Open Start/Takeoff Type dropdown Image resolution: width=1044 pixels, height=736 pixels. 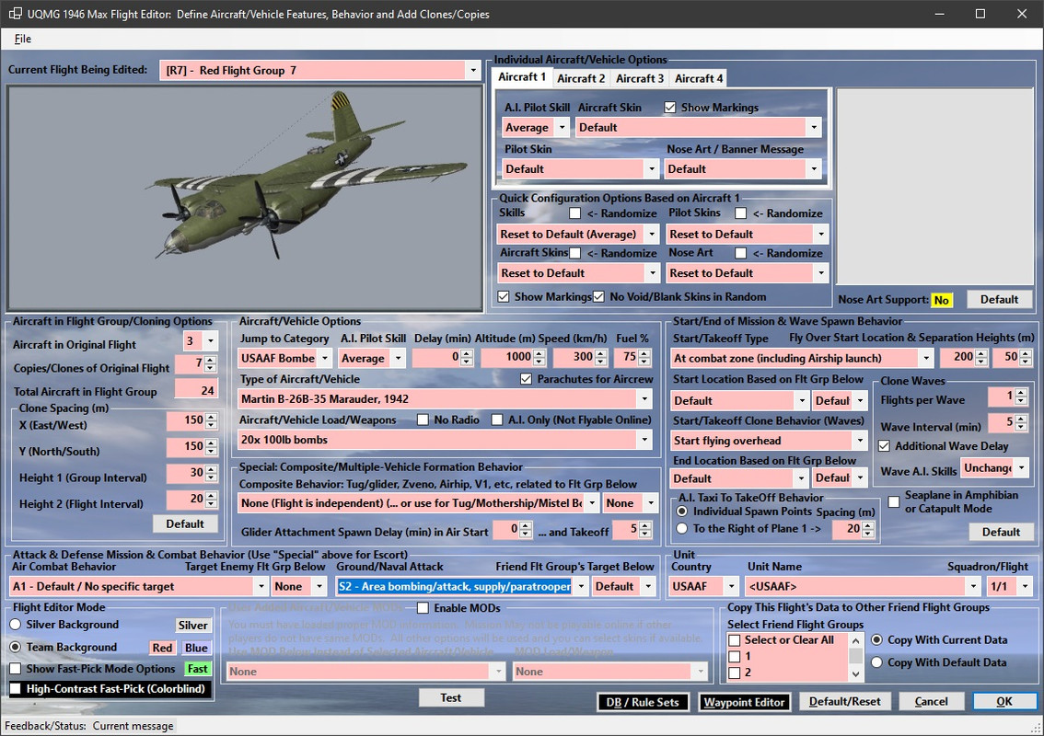pos(925,358)
